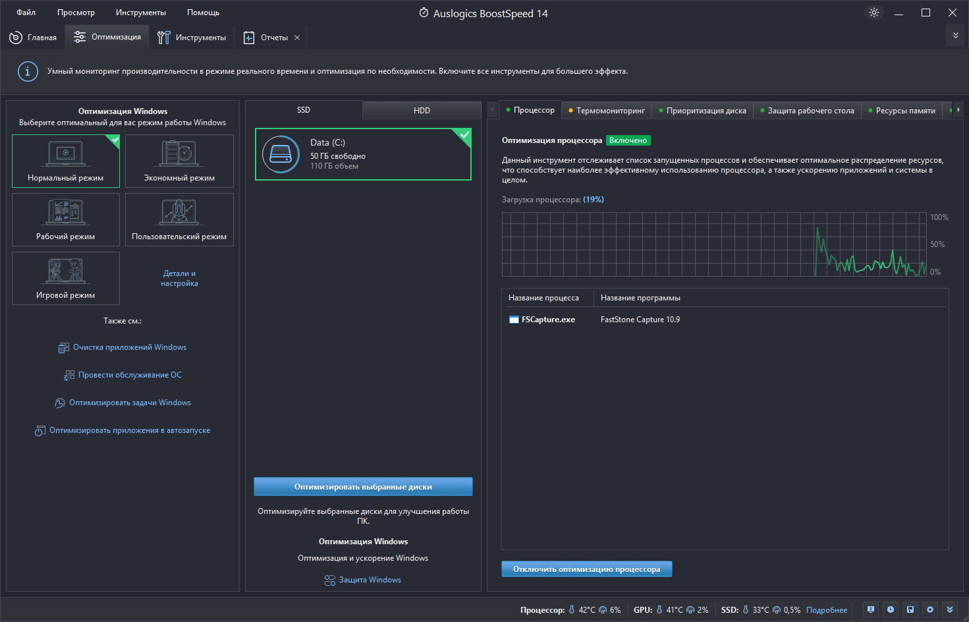Open the Оптимизировать задачи Windows link
Screen dimensions: 969x622
[130, 403]
